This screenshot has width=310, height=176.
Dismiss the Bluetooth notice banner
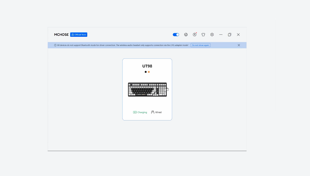pyautogui.click(x=239, y=45)
